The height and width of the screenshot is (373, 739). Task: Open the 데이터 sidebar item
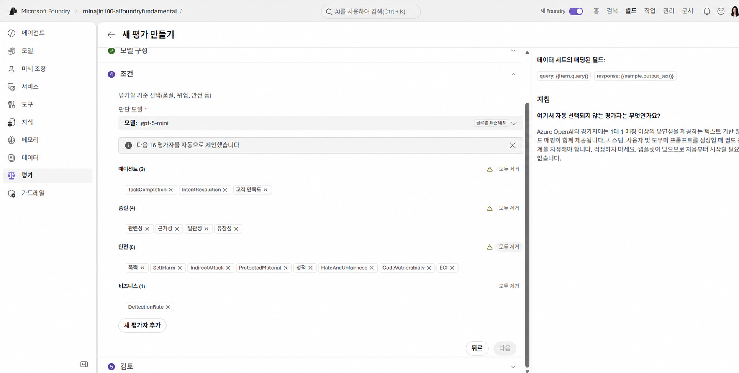coord(48,157)
